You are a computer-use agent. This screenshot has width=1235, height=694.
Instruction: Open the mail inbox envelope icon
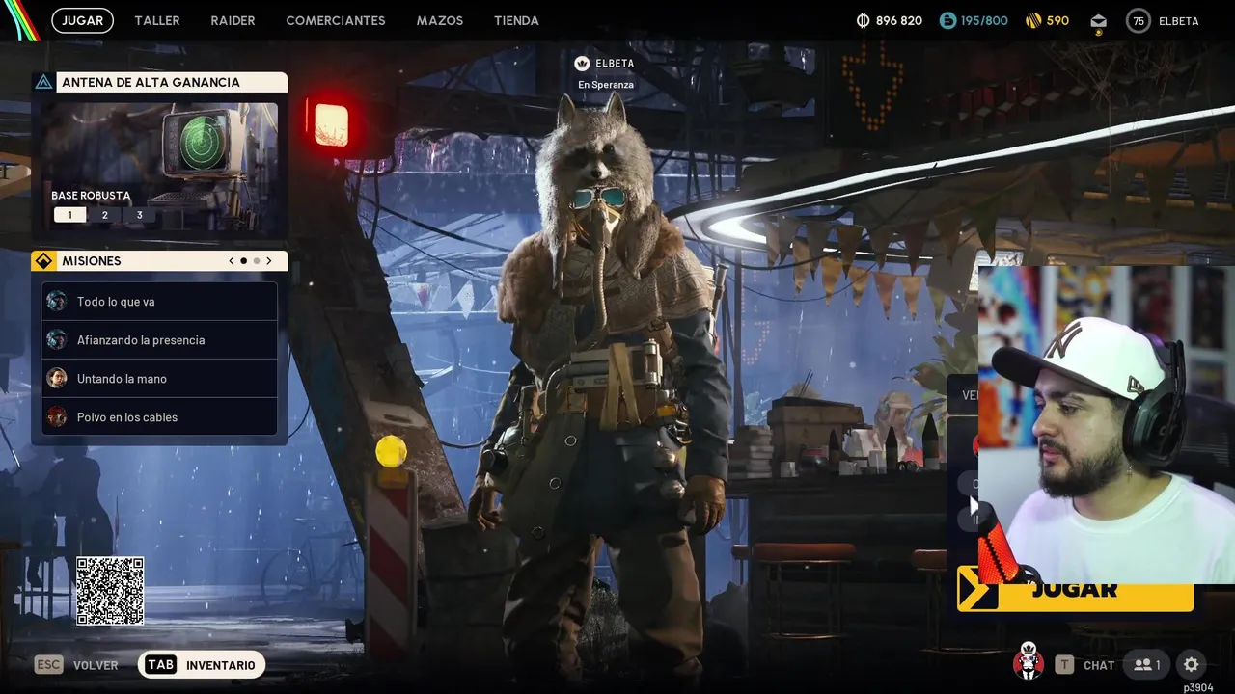(x=1098, y=21)
